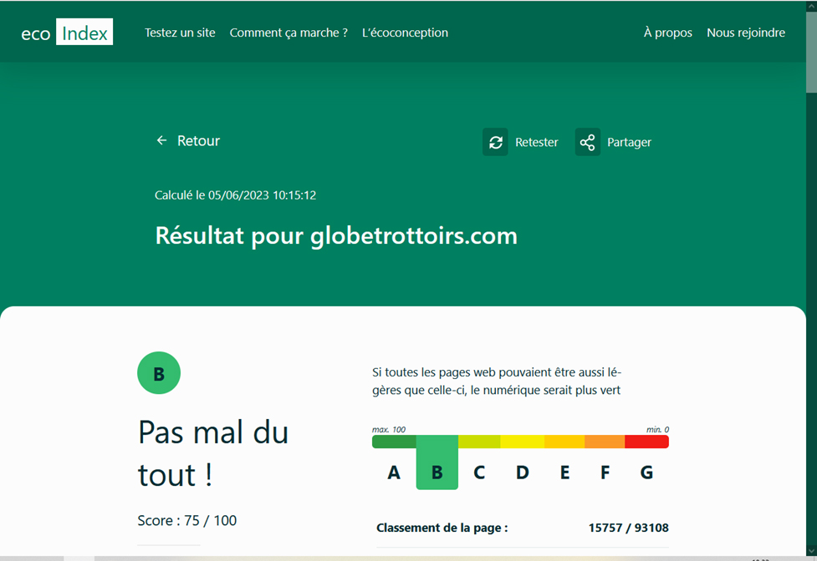Viewport: 817px width, 561px height.
Task: Click the Classement de la page label
Action: 442,528
